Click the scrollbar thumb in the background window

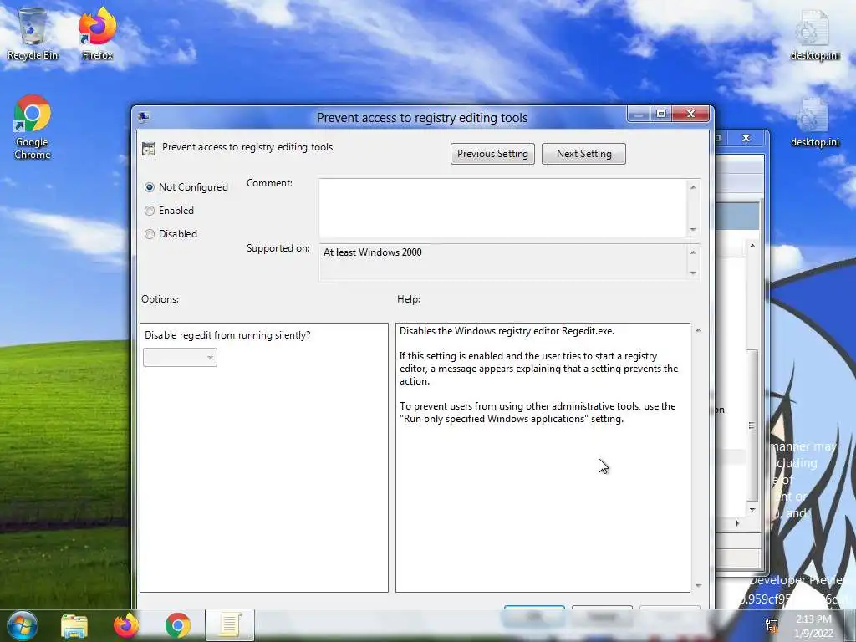[x=752, y=425]
